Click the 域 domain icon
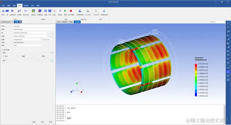The width and height of the screenshot is (231, 125). (x=7, y=11)
